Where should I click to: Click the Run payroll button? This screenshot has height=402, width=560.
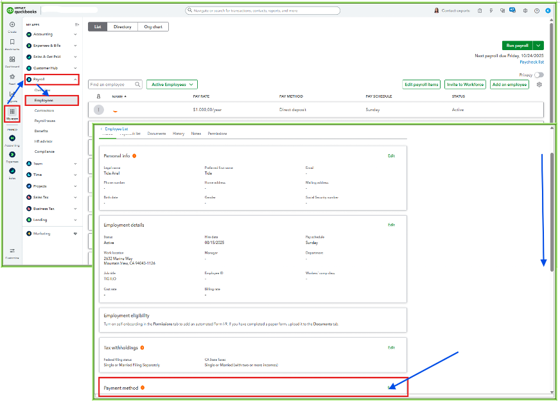click(517, 46)
